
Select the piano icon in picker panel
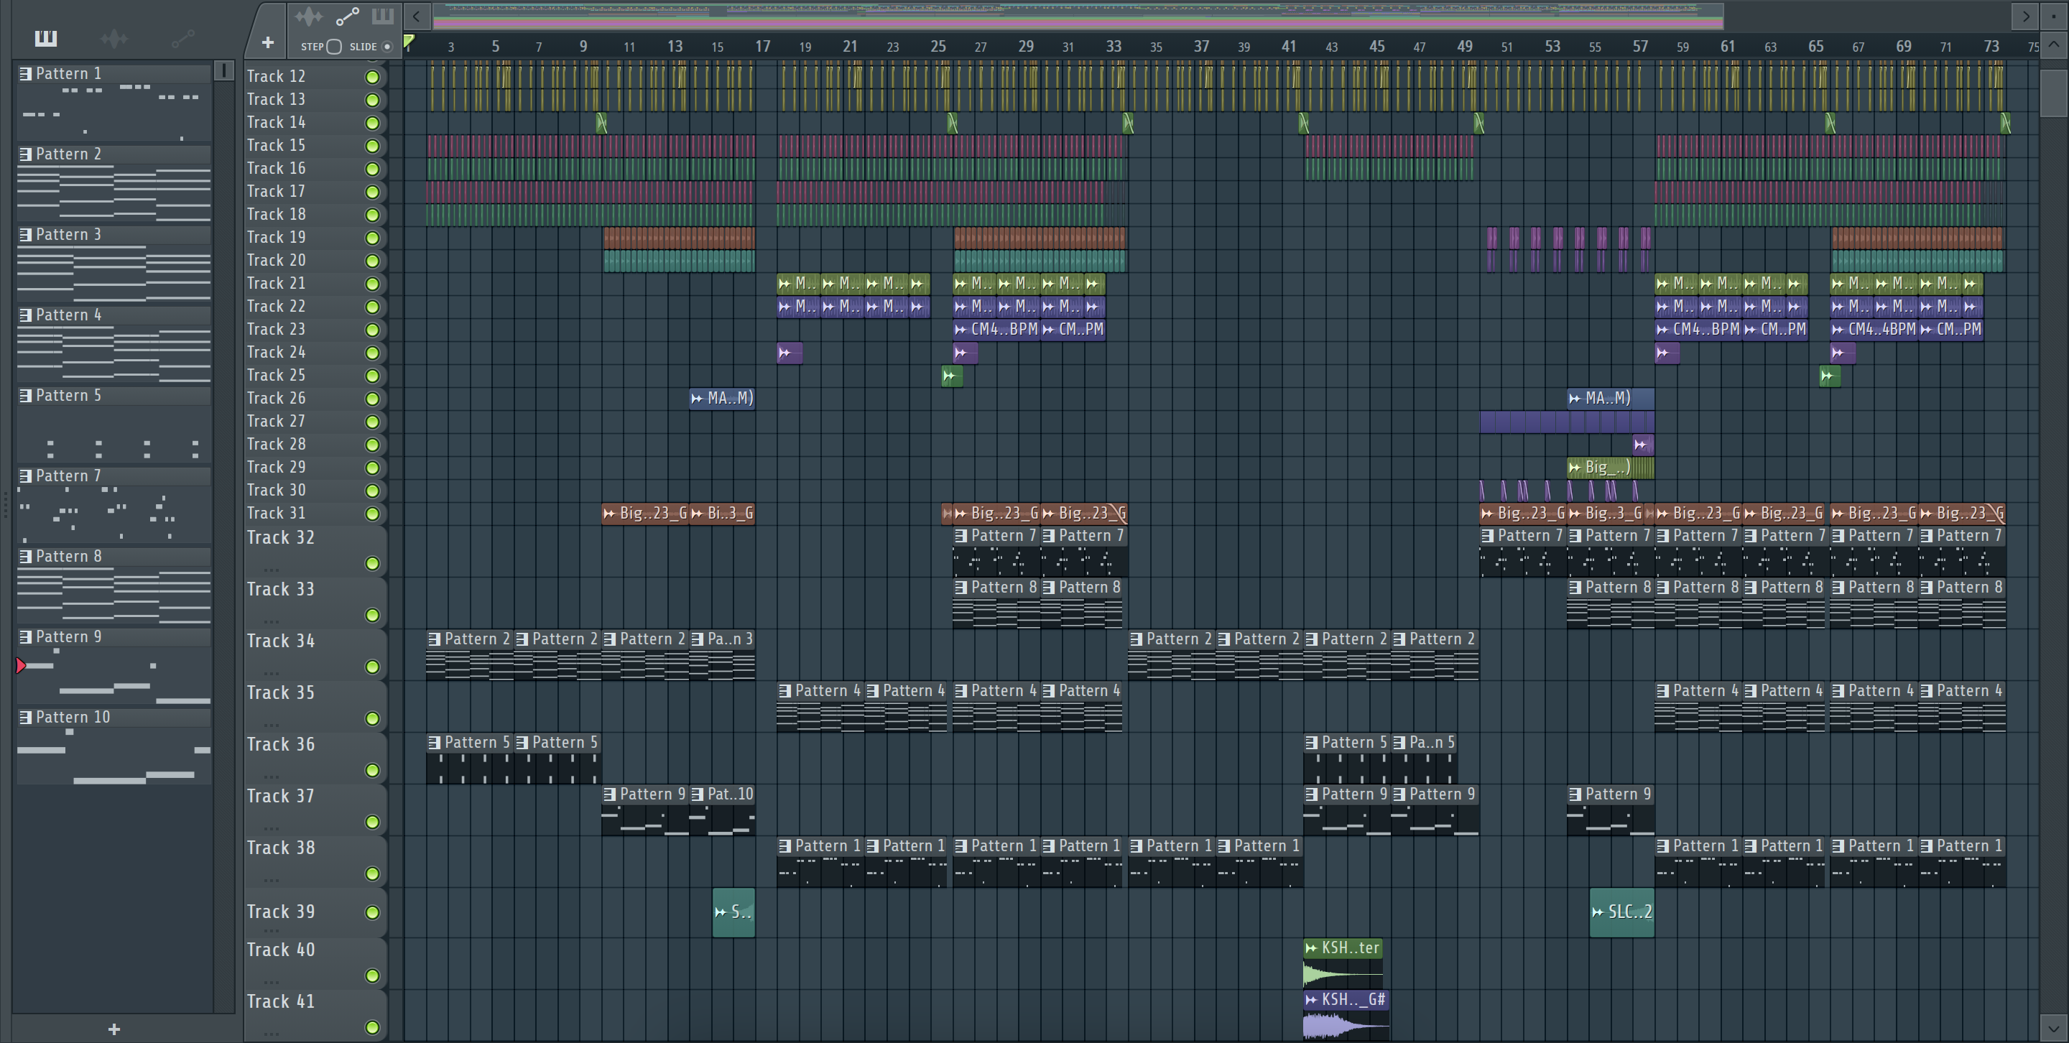coord(46,38)
